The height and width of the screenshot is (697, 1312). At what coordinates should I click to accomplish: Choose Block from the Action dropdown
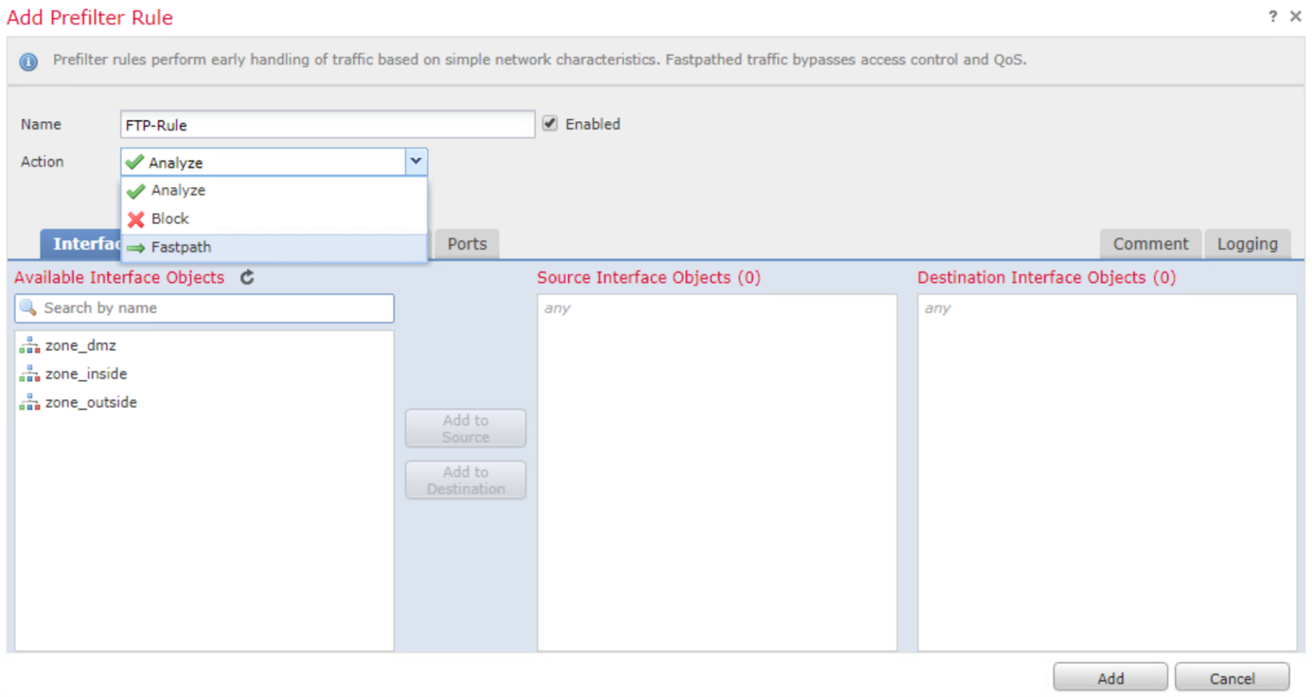pos(170,218)
